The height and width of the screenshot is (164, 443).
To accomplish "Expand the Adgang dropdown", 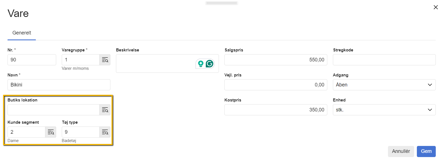I will (x=384, y=85).
